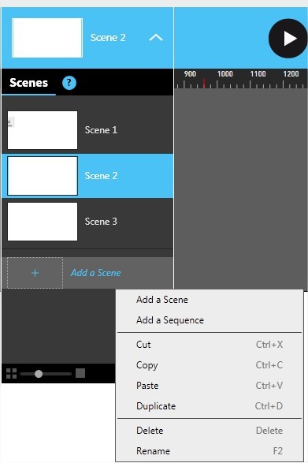Image resolution: width=308 pixels, height=463 pixels.
Task: Select Cut in the context menu
Action: 210,345
